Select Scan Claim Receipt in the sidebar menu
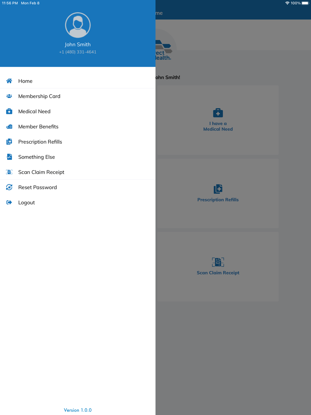The image size is (311, 415). point(78,172)
